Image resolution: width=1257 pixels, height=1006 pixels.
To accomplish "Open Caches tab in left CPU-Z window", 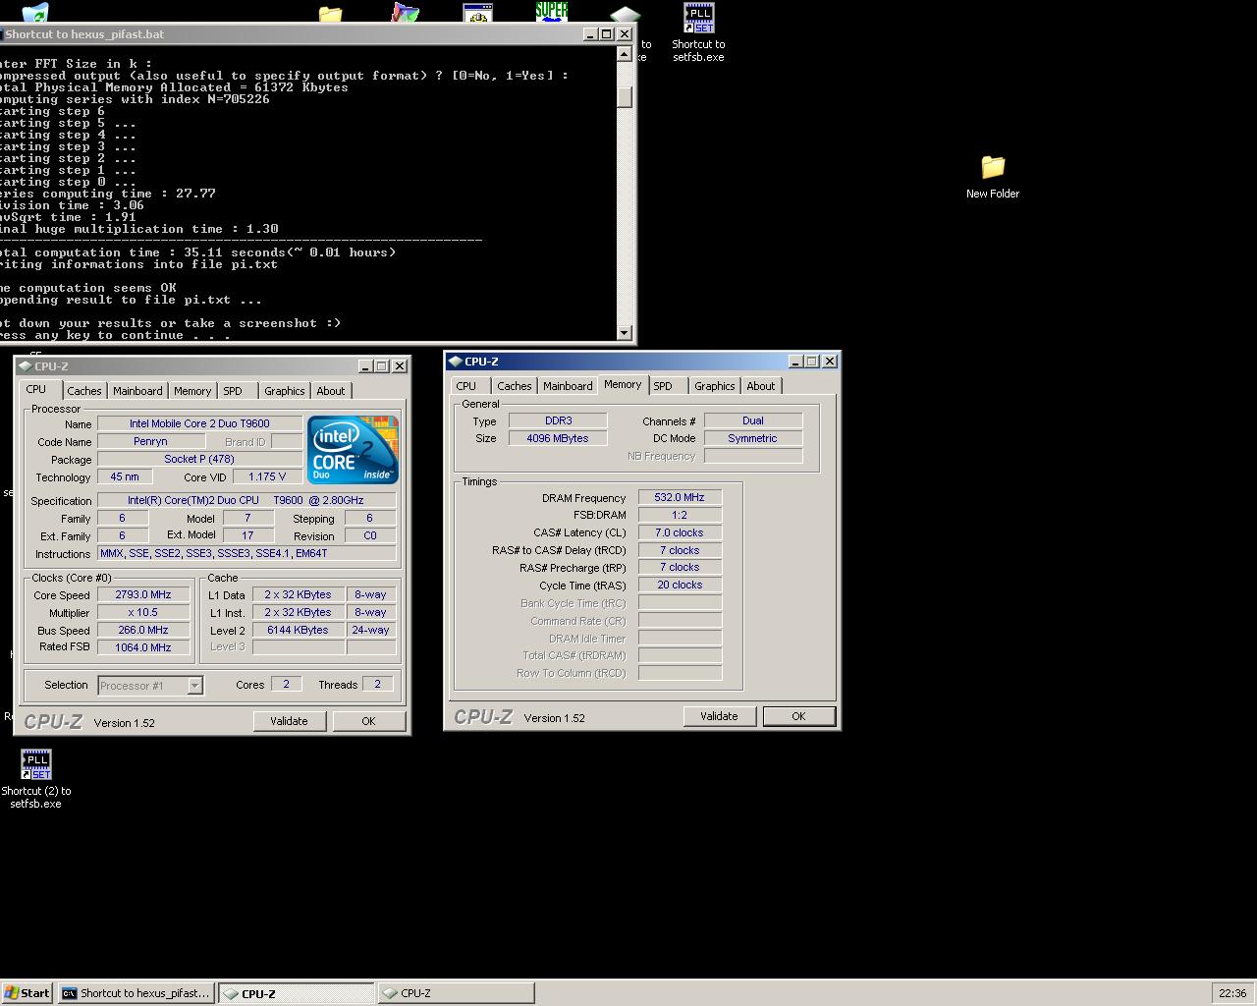I will point(84,391).
